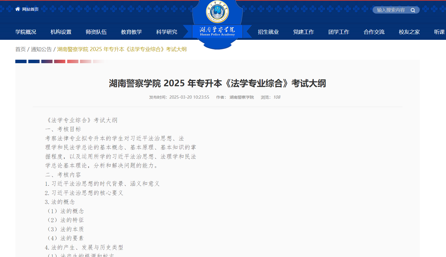This screenshot has width=446, height=257.
Task: Click the breadcrumb current page title
Action: (122, 49)
